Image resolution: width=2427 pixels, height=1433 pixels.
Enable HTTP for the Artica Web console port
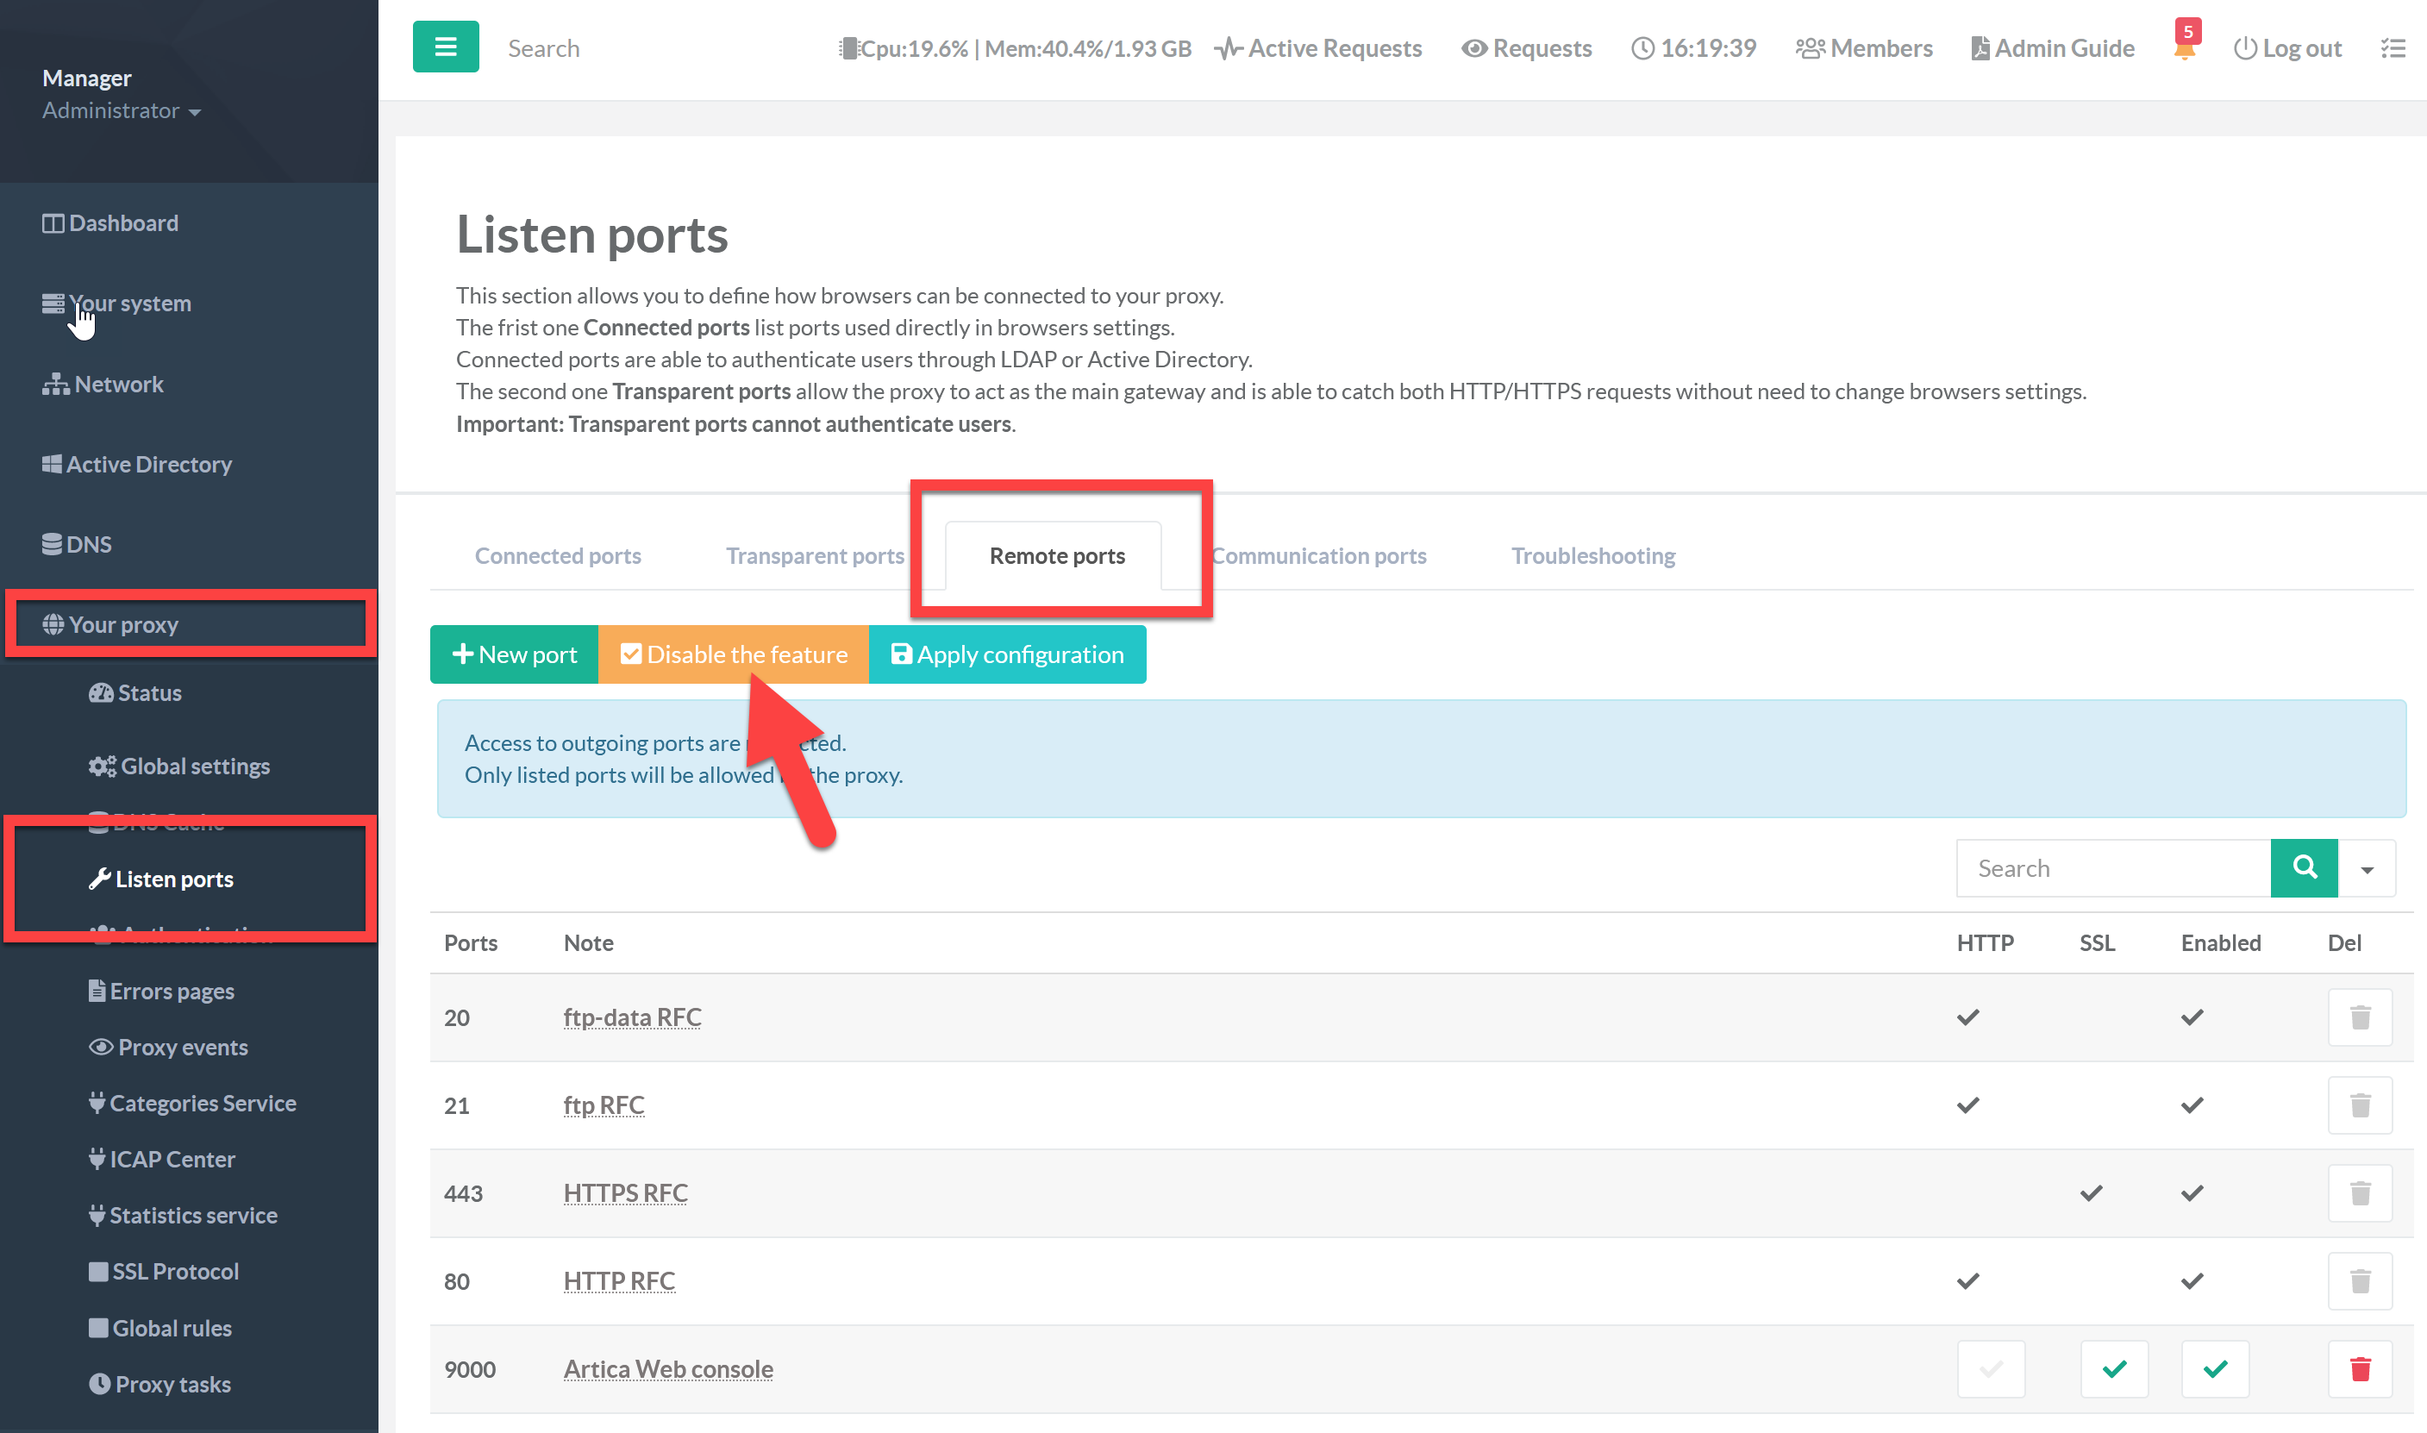pyautogui.click(x=1991, y=1368)
